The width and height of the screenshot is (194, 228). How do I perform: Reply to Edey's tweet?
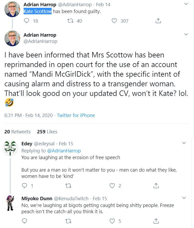coord(25,186)
